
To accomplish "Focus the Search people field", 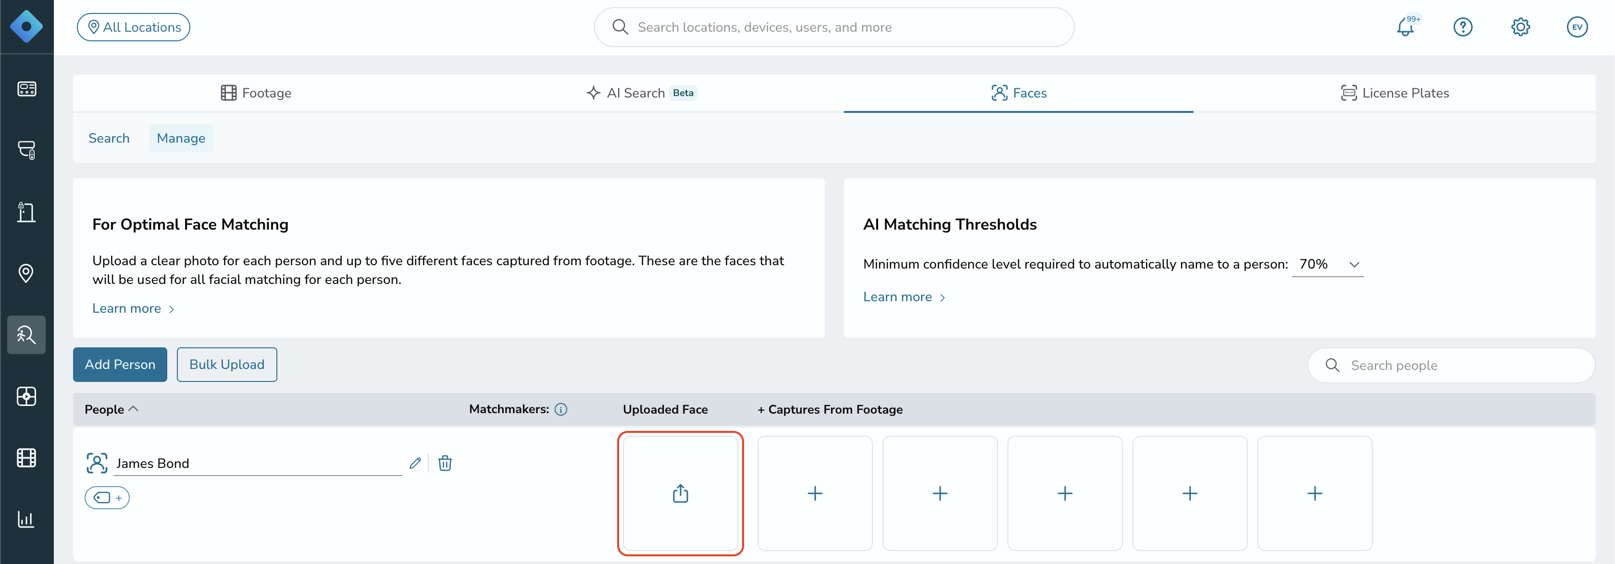I will click(1451, 365).
